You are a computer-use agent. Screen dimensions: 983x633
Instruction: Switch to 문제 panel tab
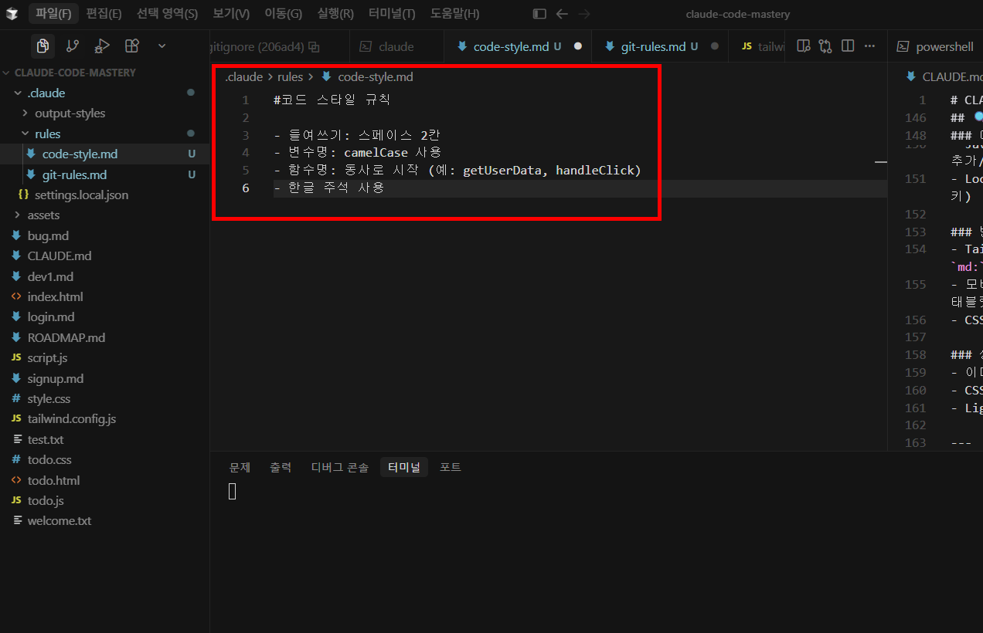coord(240,467)
